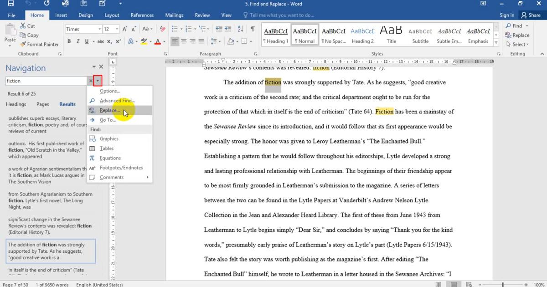Open the font name dropdown
Viewport: 547px width, 287px height.
pos(99,29)
